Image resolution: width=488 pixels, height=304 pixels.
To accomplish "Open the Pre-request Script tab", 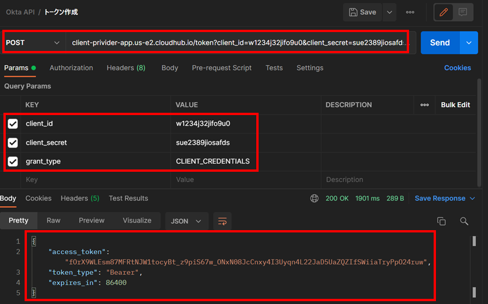I will [221, 68].
